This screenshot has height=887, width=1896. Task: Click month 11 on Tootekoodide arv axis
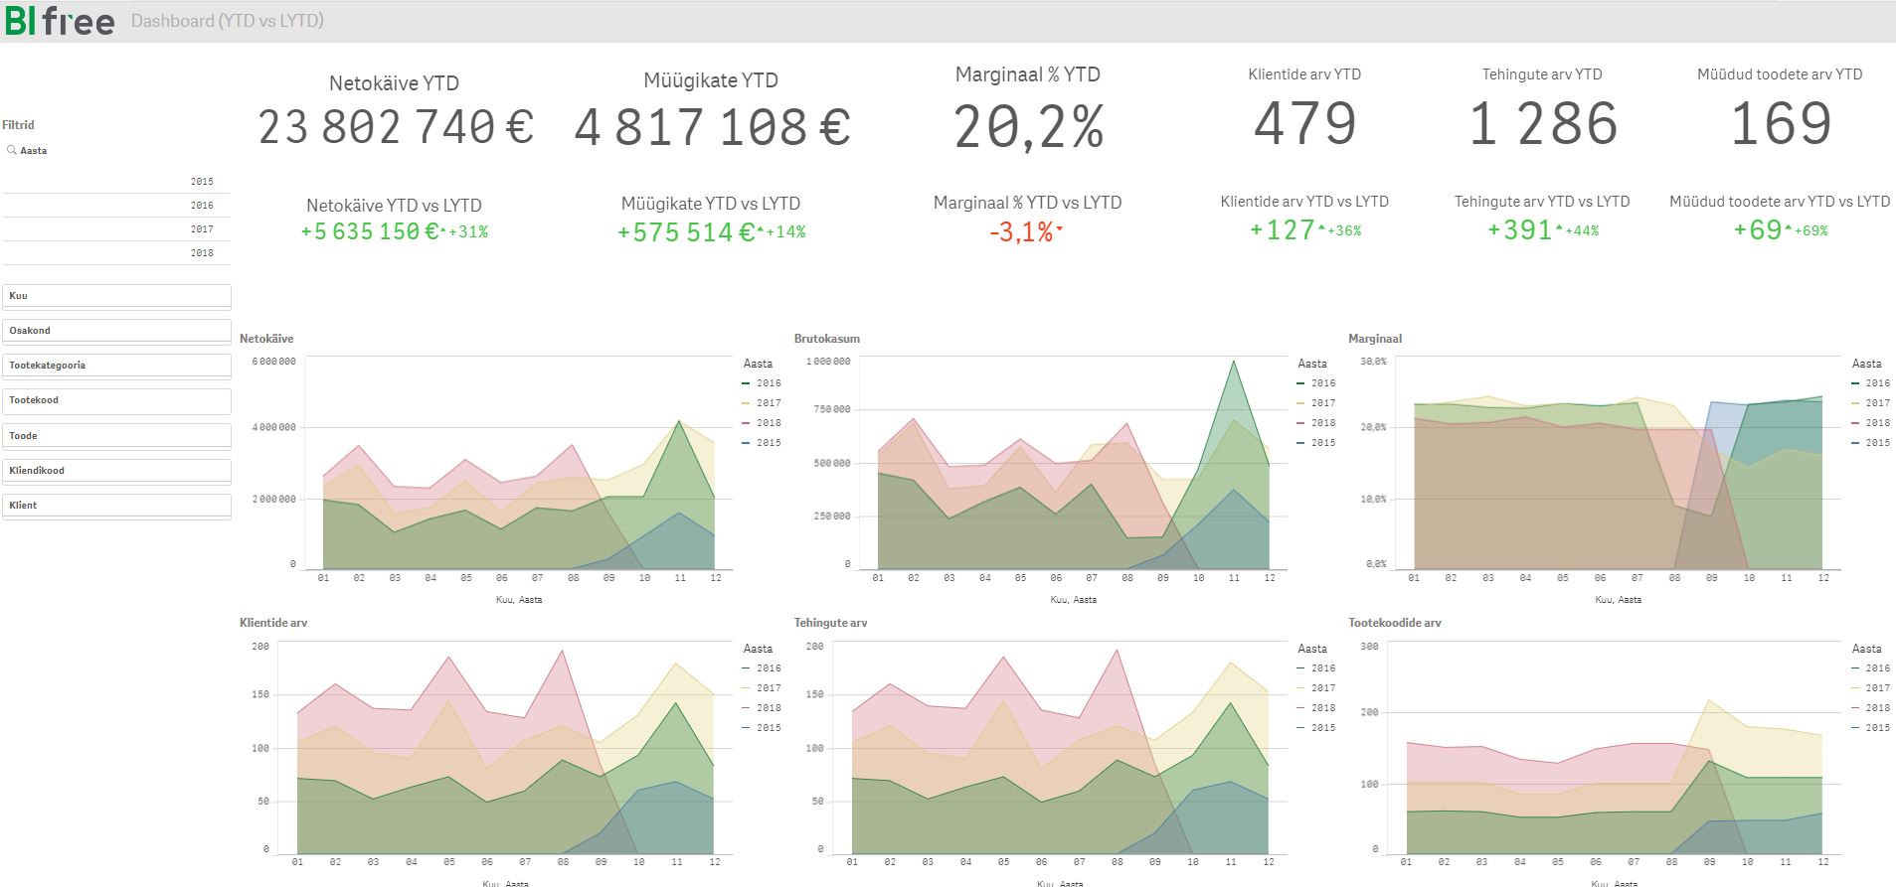pos(1786,862)
